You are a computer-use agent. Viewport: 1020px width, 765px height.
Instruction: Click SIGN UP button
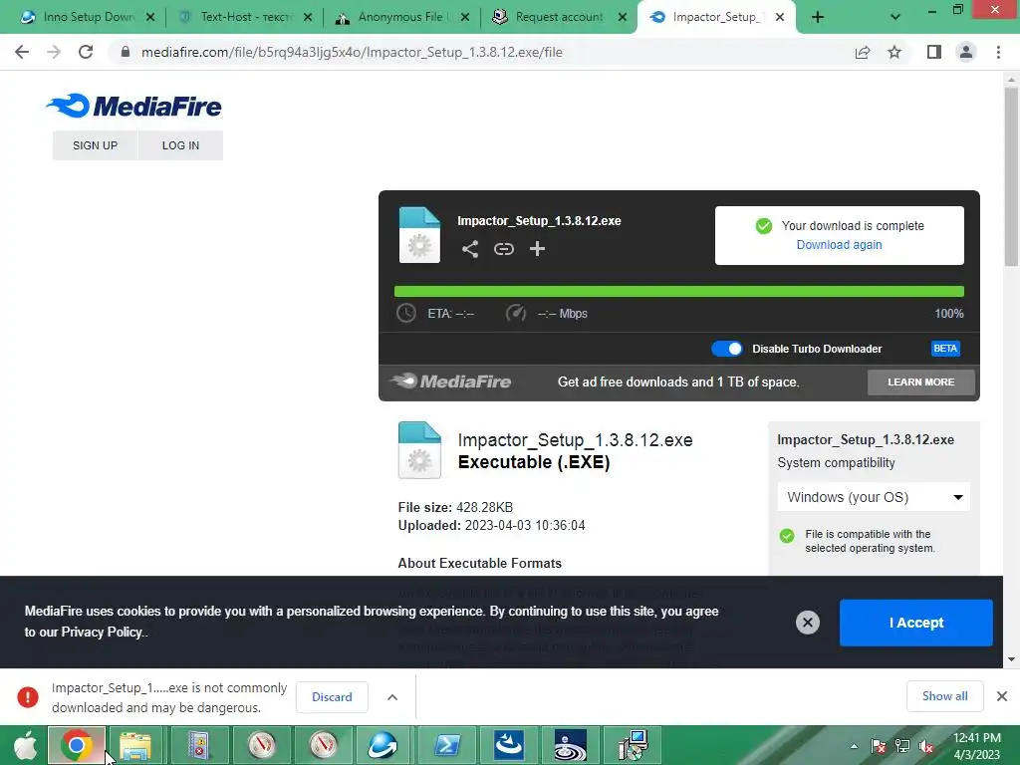95,145
